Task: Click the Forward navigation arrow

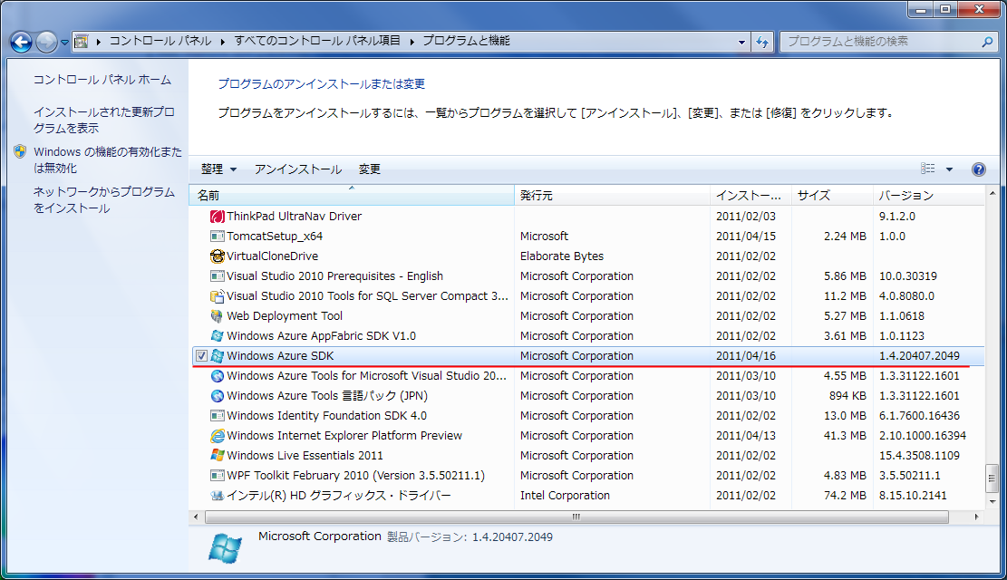Action: 46,43
